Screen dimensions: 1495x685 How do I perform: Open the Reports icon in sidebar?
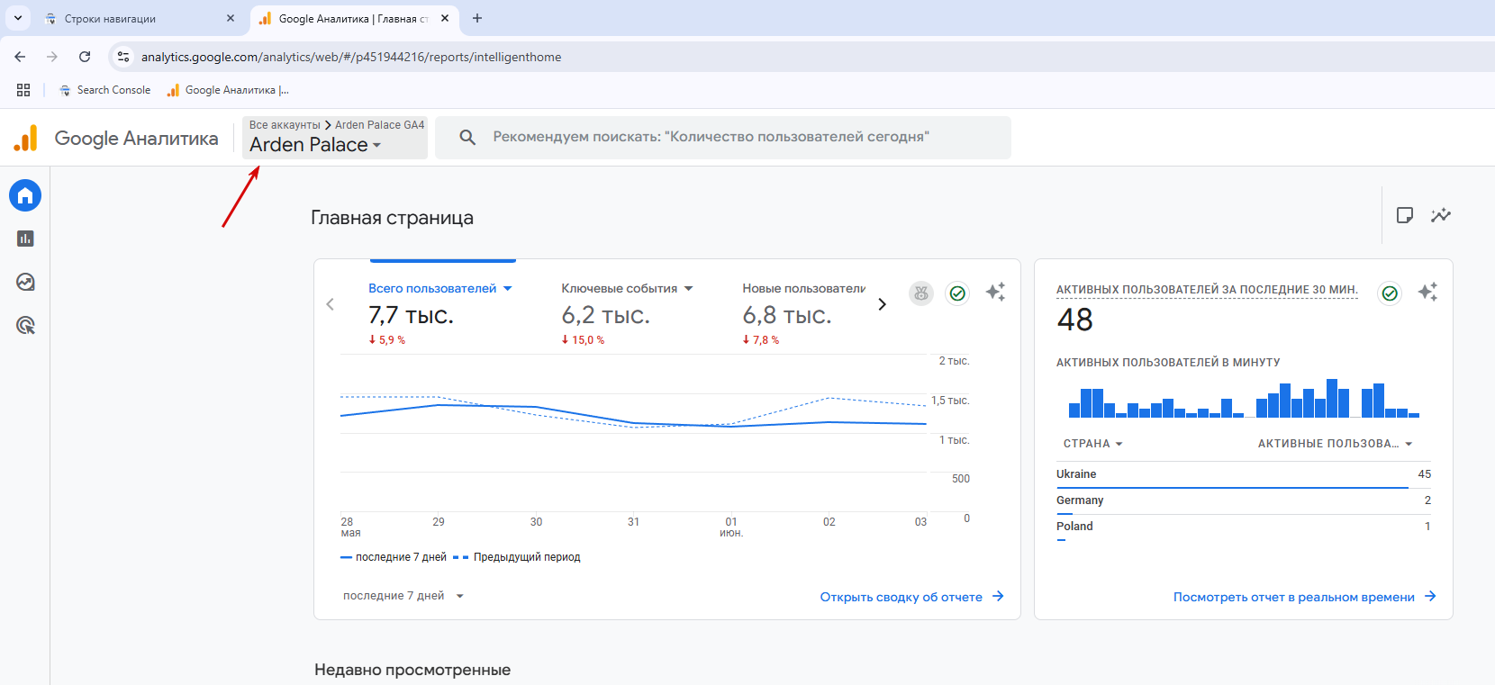[25, 239]
